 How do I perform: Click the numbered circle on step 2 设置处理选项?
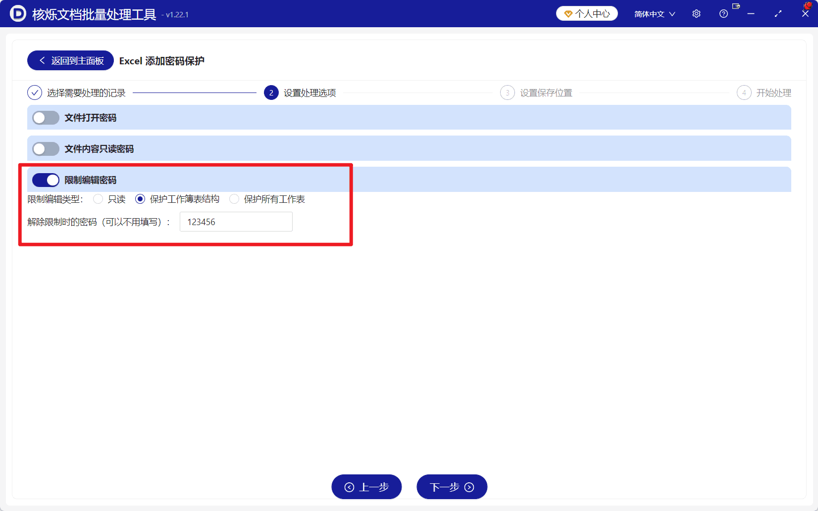tap(271, 93)
